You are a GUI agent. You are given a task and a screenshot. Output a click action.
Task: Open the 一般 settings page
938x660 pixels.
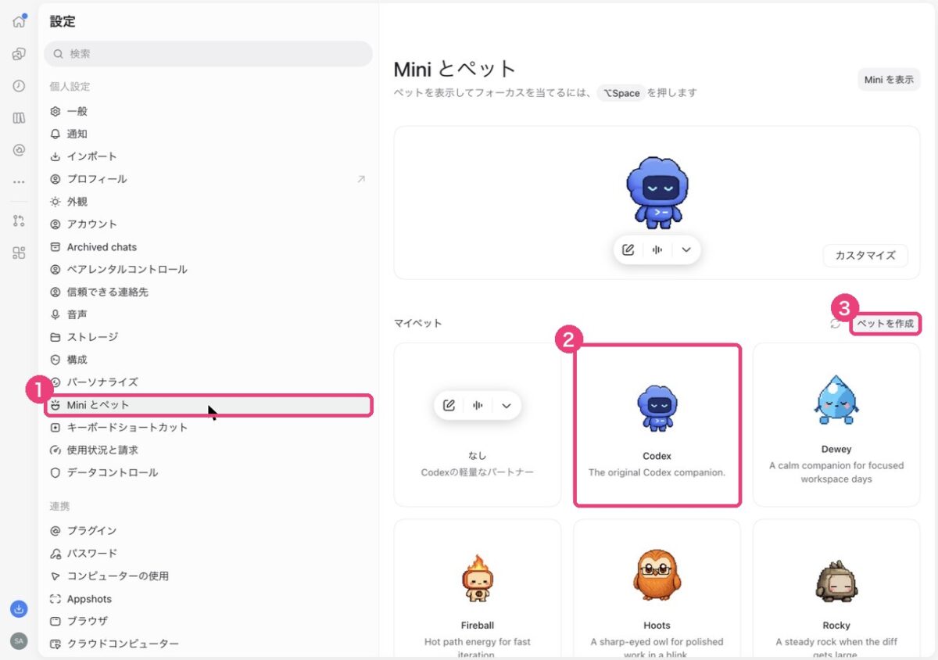208,111
